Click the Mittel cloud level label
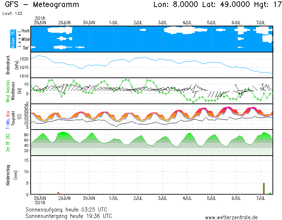282x220 pixels. [26, 40]
